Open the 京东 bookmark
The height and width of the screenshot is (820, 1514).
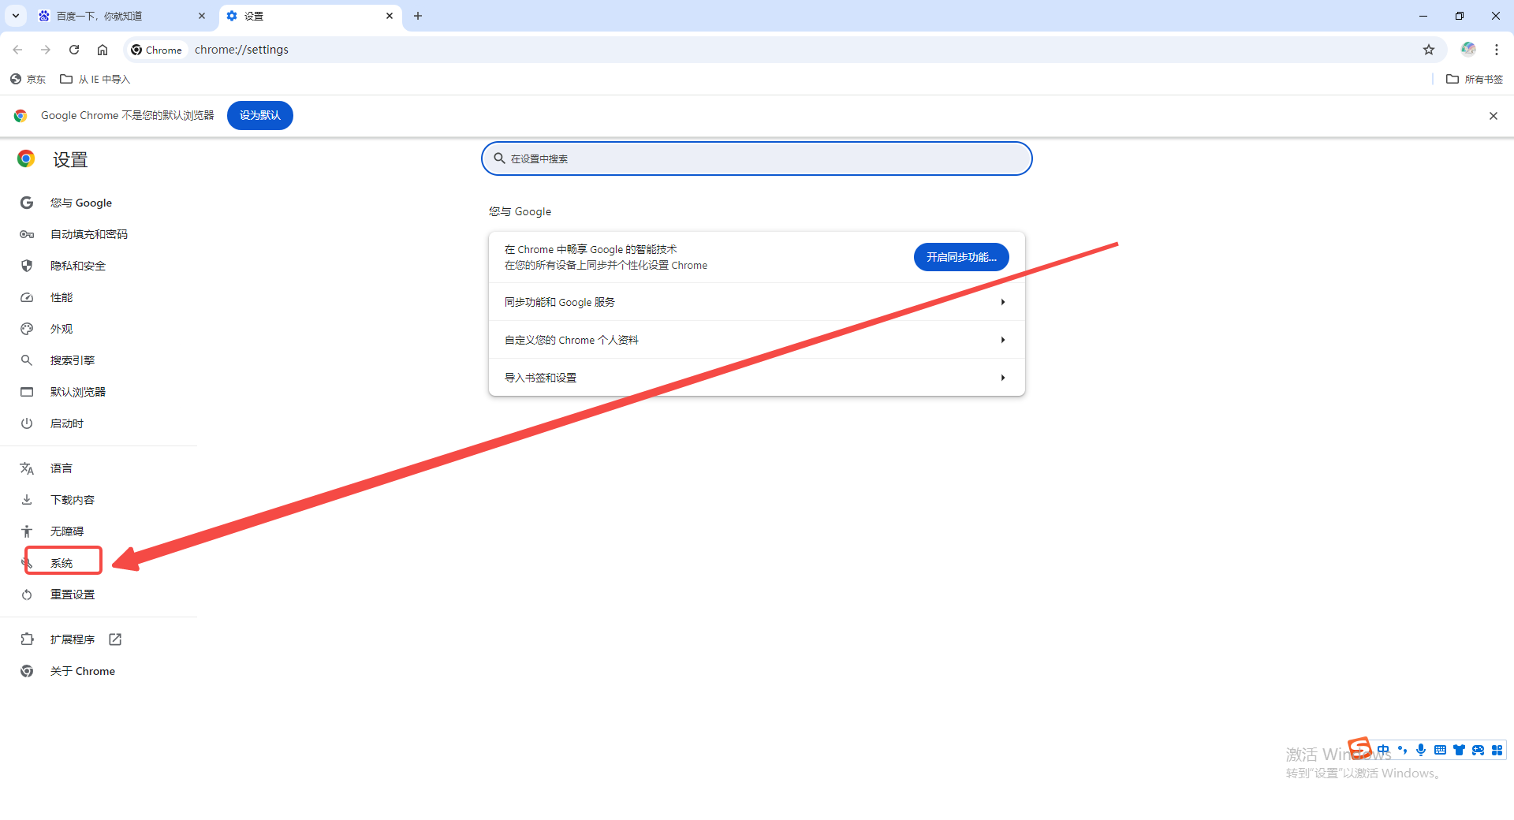tap(28, 79)
